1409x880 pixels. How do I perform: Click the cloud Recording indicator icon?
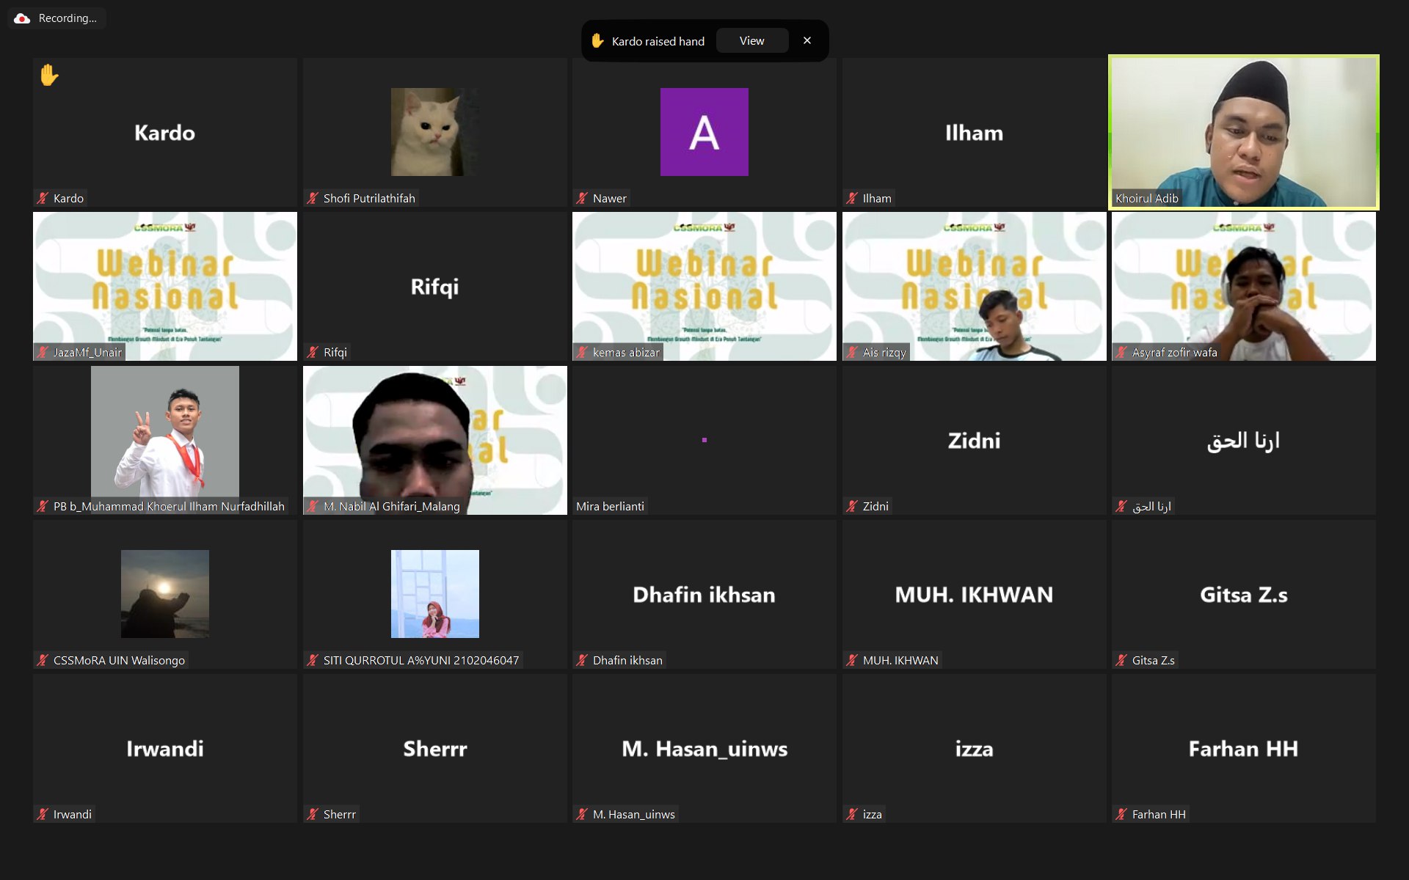pyautogui.click(x=22, y=18)
